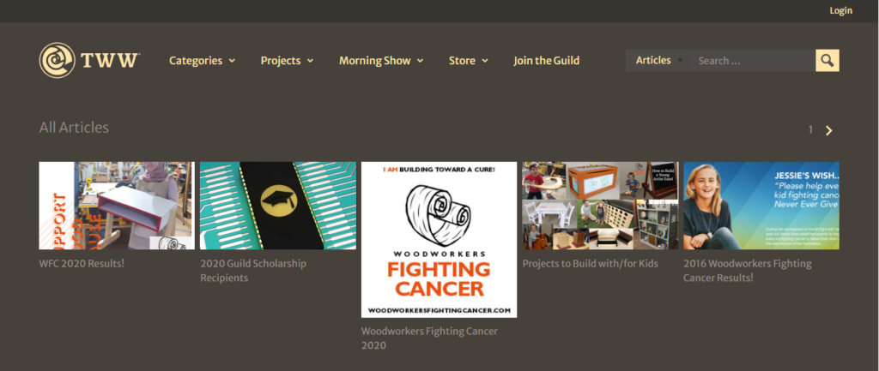
Task: Open the kids projects collage thumbnail
Action: pyautogui.click(x=600, y=206)
